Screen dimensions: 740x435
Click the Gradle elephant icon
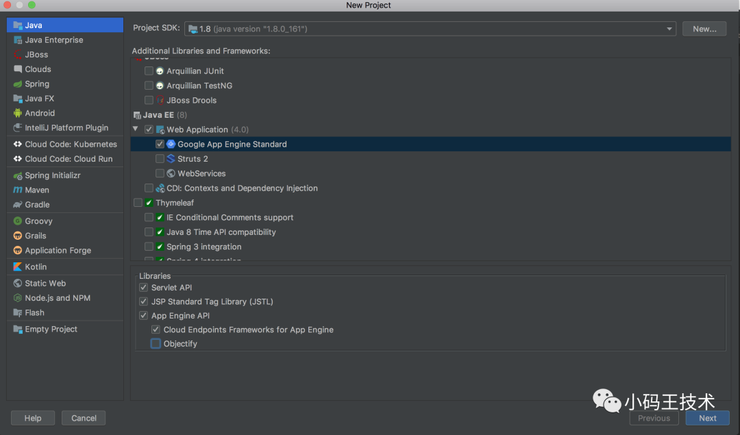(x=18, y=204)
